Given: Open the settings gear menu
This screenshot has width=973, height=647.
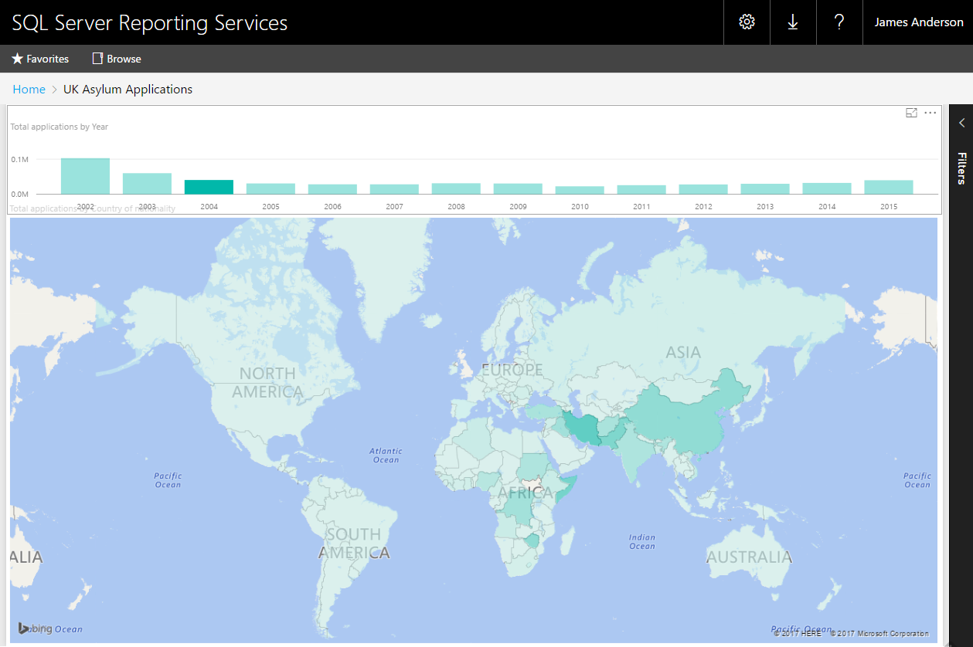Looking at the screenshot, I should tap(747, 22).
